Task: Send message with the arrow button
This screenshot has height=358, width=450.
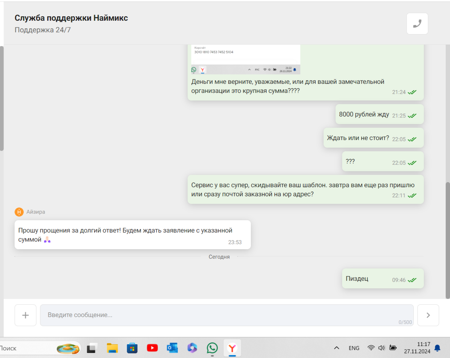Action: coord(428,315)
